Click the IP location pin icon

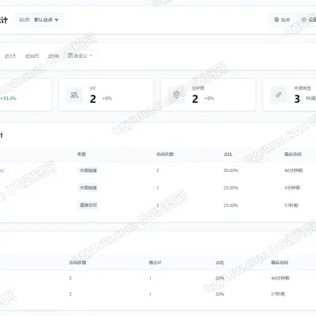pos(176,95)
